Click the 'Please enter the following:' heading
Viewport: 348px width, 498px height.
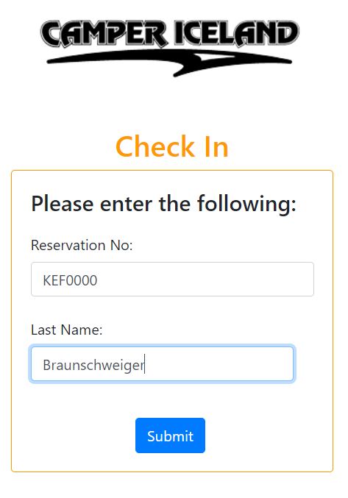tap(164, 204)
